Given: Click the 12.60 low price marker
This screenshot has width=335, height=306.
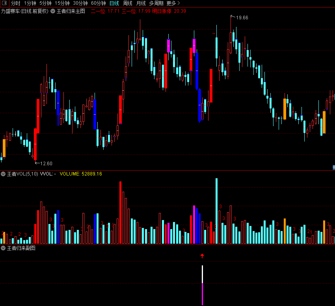Looking at the screenshot, I should pos(46,163).
